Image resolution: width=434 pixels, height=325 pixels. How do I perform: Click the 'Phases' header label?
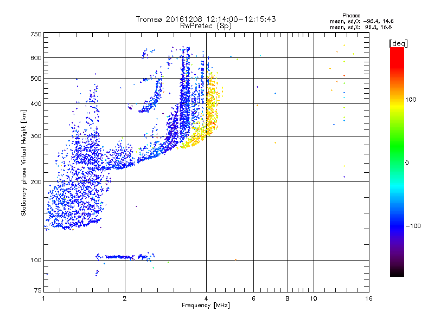[x=351, y=16]
